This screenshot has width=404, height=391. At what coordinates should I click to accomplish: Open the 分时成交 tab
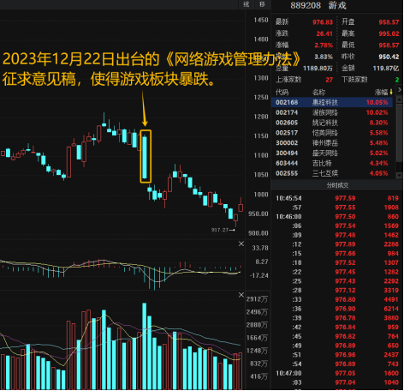point(337,185)
